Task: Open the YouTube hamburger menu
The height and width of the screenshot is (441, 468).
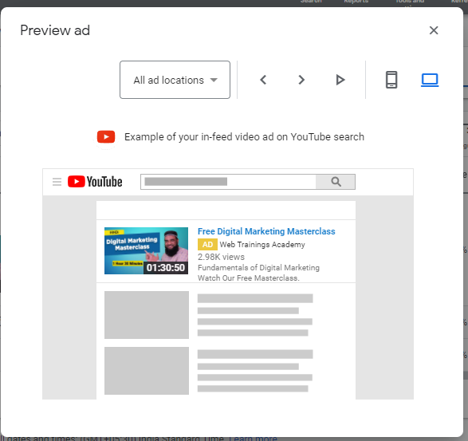Action: point(57,182)
